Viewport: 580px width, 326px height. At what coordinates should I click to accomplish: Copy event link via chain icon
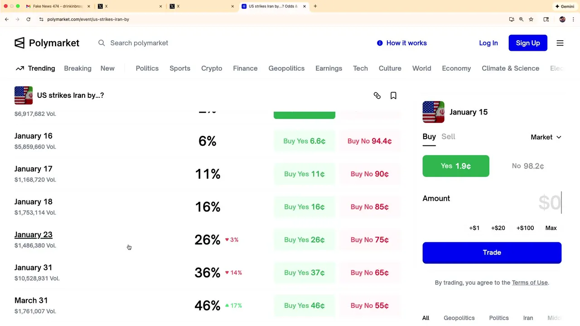(377, 96)
